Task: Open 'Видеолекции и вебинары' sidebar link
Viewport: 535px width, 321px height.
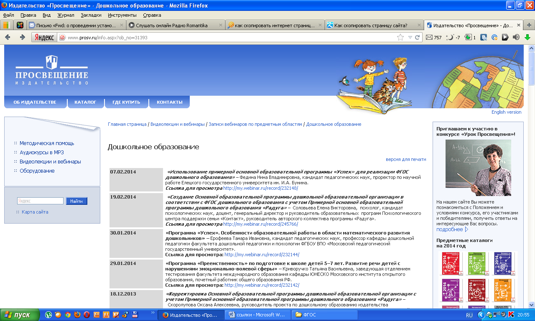Action: [50, 161]
